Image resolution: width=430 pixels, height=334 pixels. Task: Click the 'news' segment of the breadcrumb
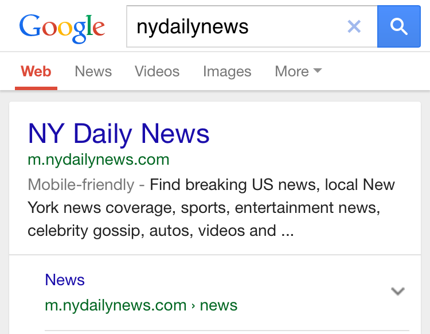(x=218, y=305)
